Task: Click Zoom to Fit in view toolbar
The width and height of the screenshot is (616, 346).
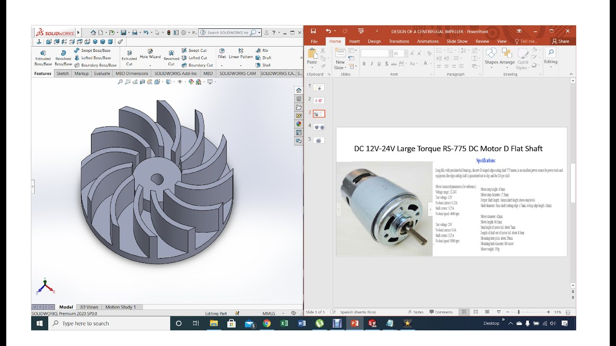Action: click(x=120, y=82)
